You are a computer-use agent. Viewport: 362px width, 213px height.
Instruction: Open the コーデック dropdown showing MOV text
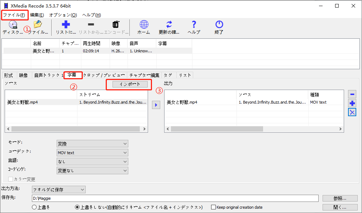(x=92, y=153)
